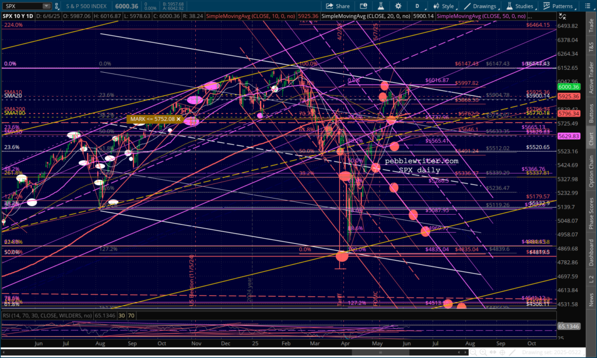This screenshot has width=597, height=358.
Task: Select the D daily timeframe button
Action: pos(417,6)
